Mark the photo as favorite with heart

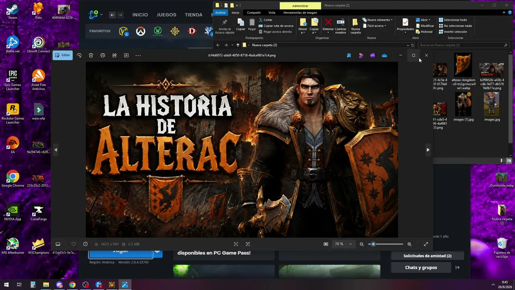(74, 244)
